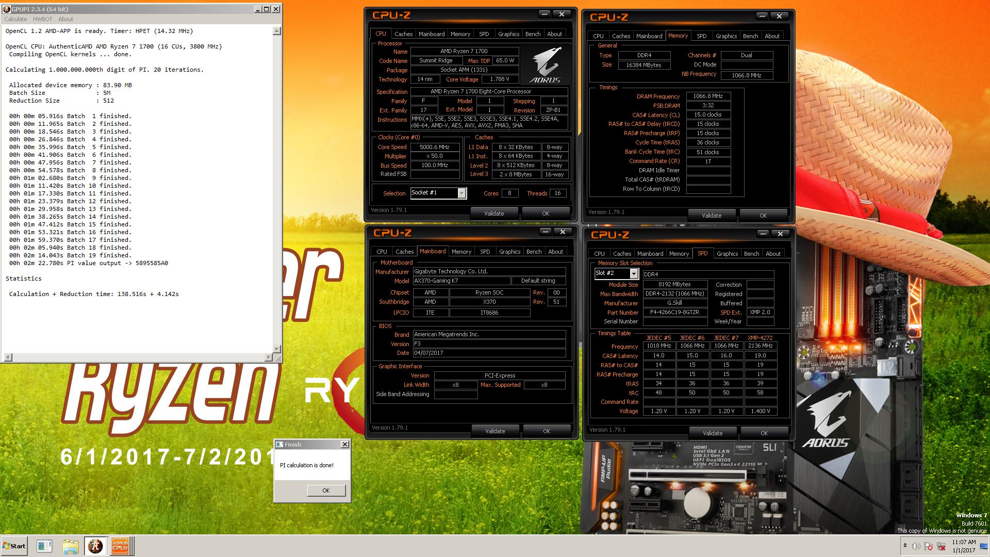Select the AX370-Gaming K7 model field
The image size is (990, 557).
pos(461,281)
